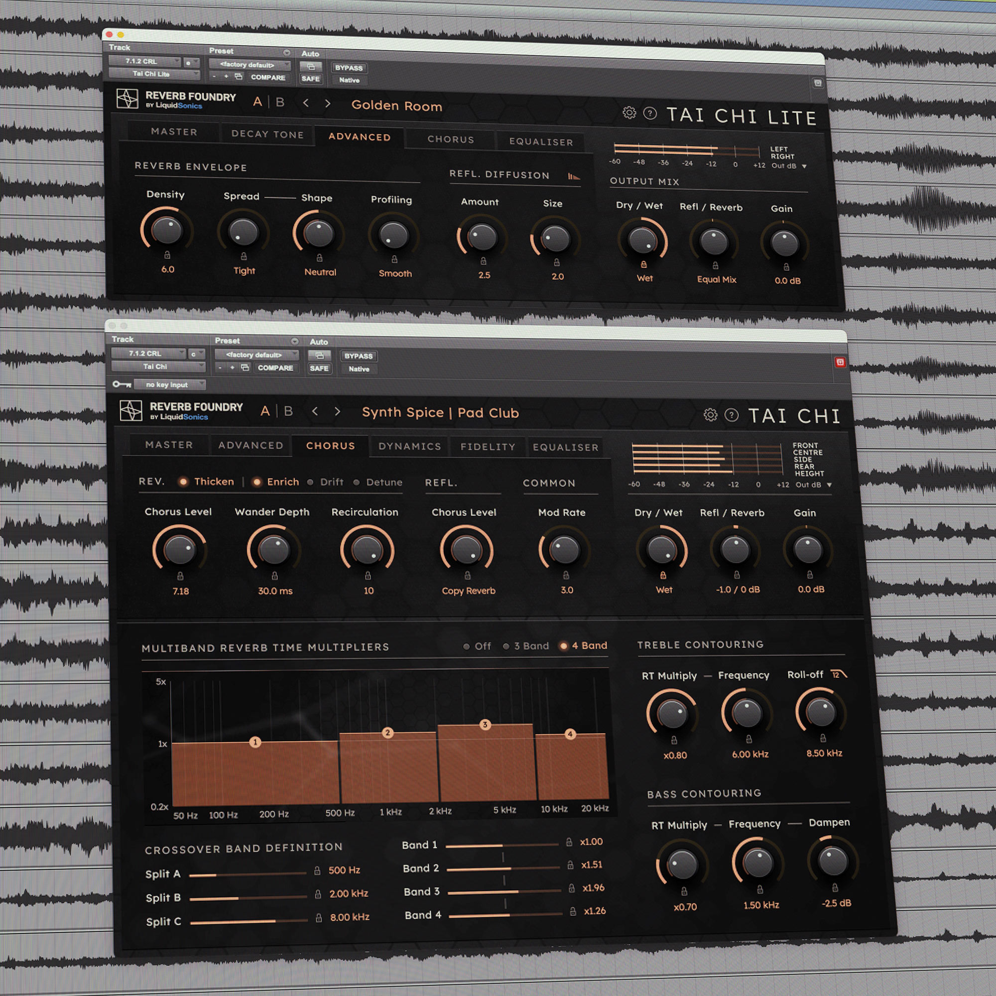Click the 12 dB Roll-off slope icon
The width and height of the screenshot is (996, 996).
838,674
